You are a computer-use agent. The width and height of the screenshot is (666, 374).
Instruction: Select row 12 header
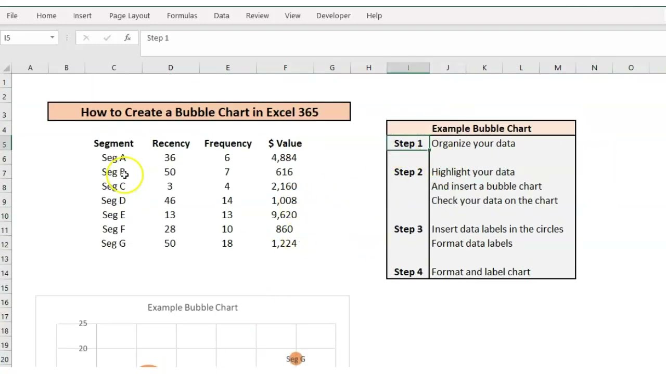[x=5, y=244]
